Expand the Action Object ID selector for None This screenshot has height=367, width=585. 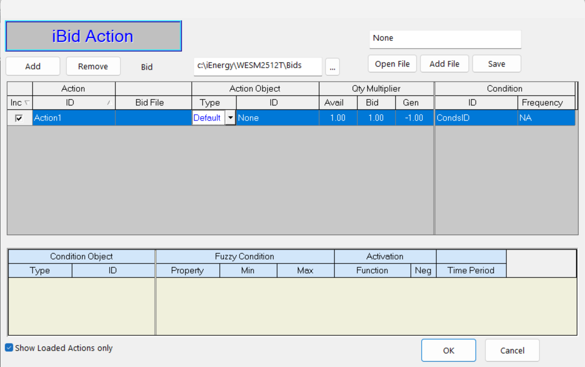pyautogui.click(x=277, y=118)
